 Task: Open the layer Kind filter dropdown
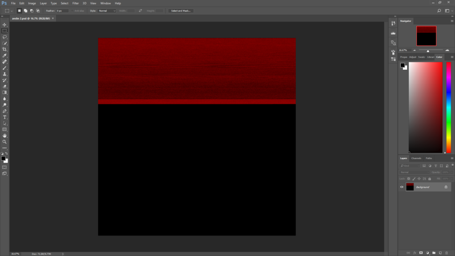tap(410, 166)
